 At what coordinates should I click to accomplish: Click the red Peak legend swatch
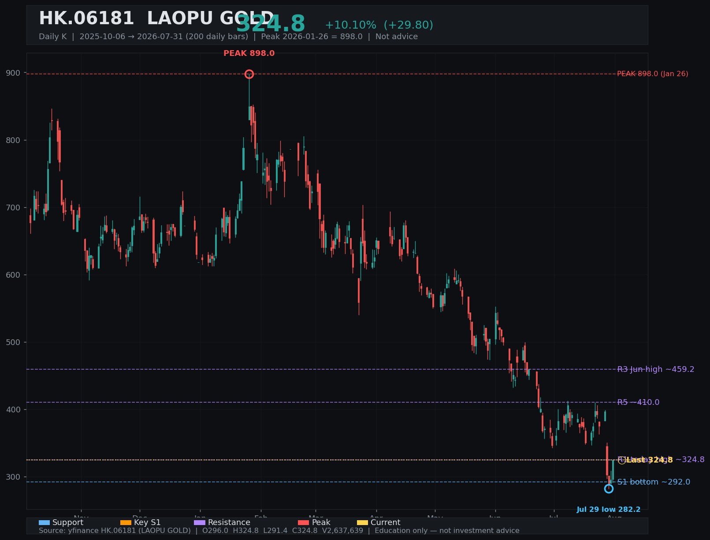304,523
